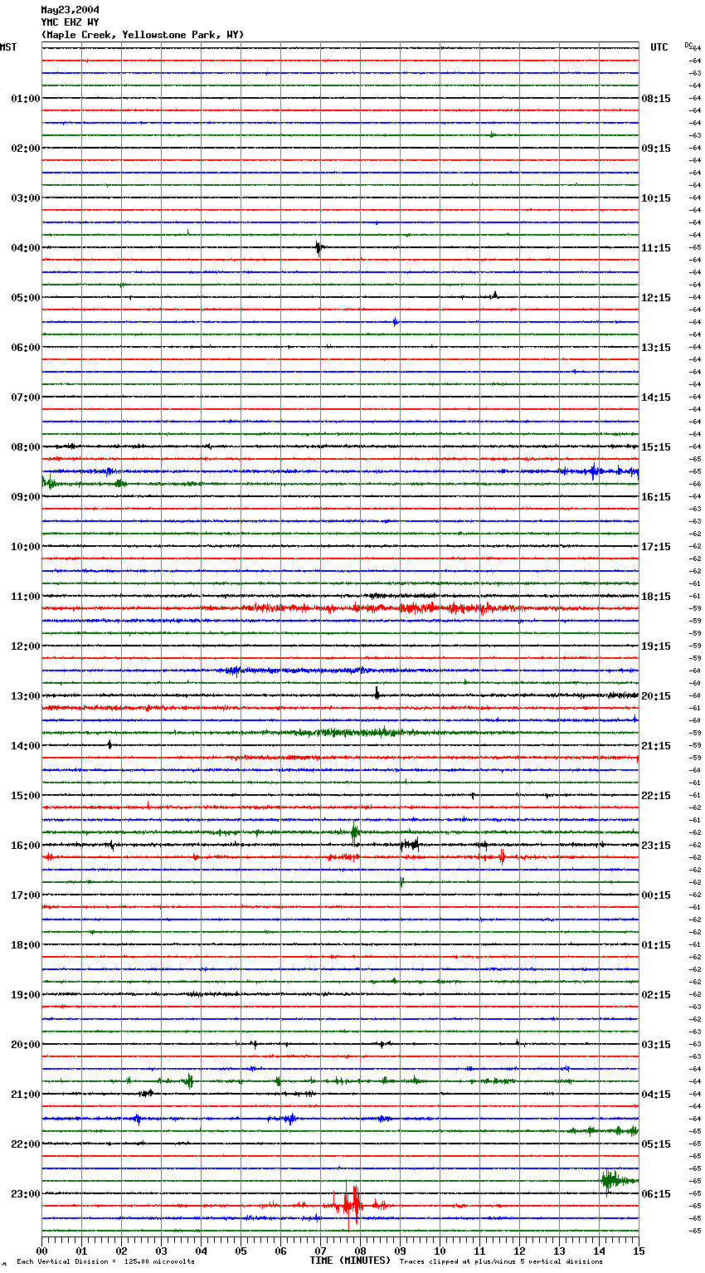
Task: Click the black spike near minute 11 on 05:00 trace
Action: click(495, 295)
